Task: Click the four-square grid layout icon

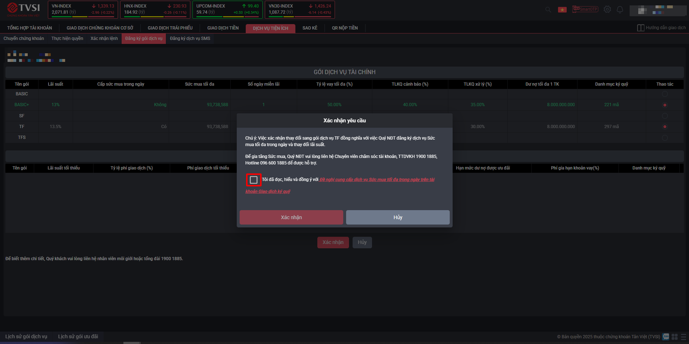Action: click(675, 337)
